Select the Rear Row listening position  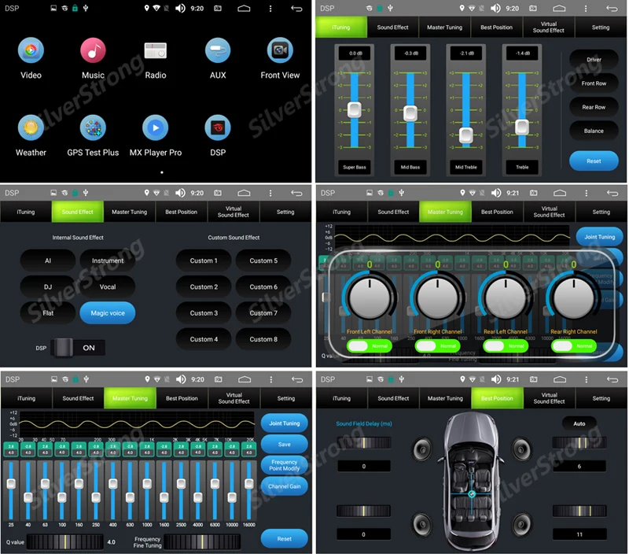(x=594, y=107)
